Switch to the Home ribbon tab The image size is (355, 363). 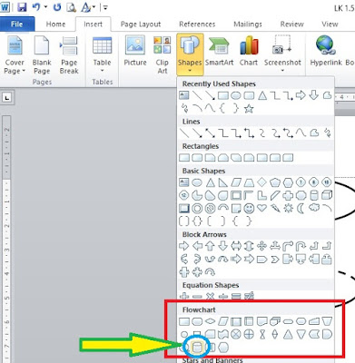pyautogui.click(x=55, y=25)
